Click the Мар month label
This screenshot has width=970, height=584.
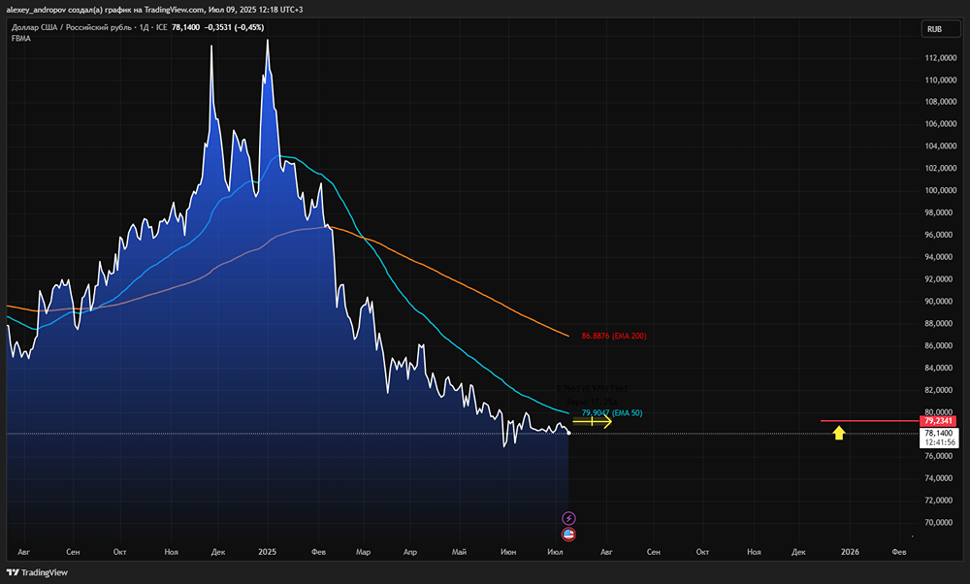(363, 552)
